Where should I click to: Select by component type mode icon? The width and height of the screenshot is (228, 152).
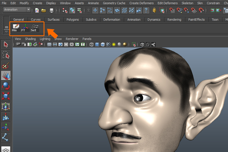coord(79,10)
